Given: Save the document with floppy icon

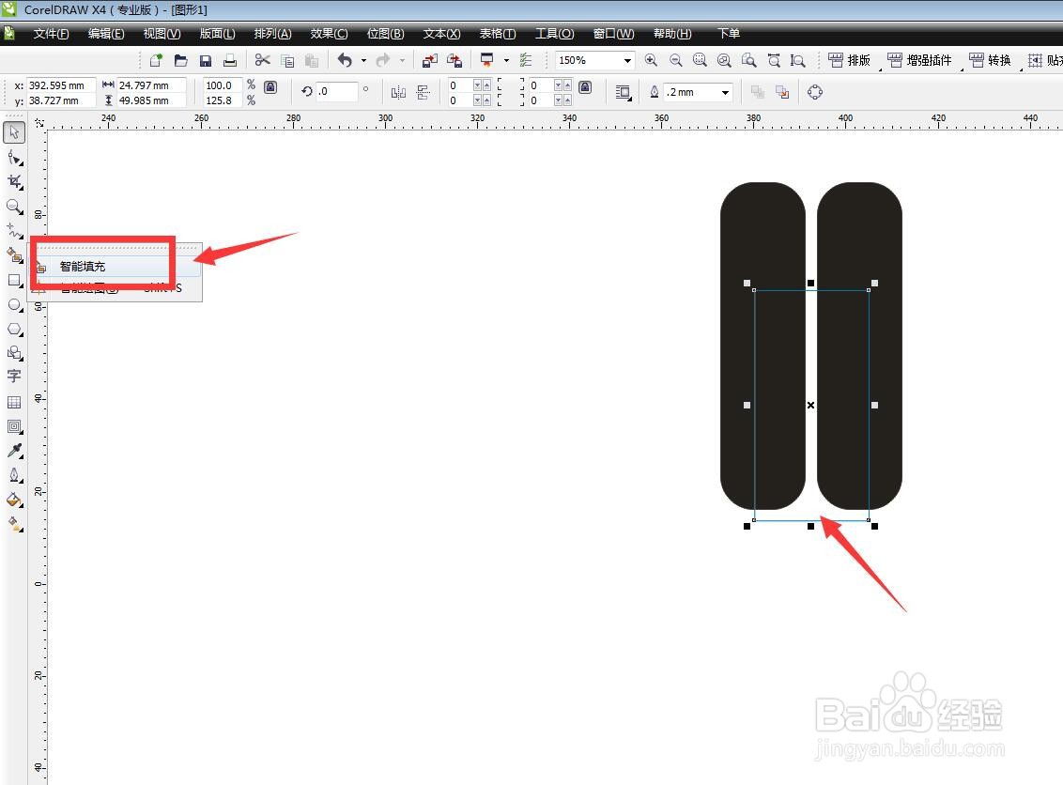Looking at the screenshot, I should pyautogui.click(x=206, y=60).
